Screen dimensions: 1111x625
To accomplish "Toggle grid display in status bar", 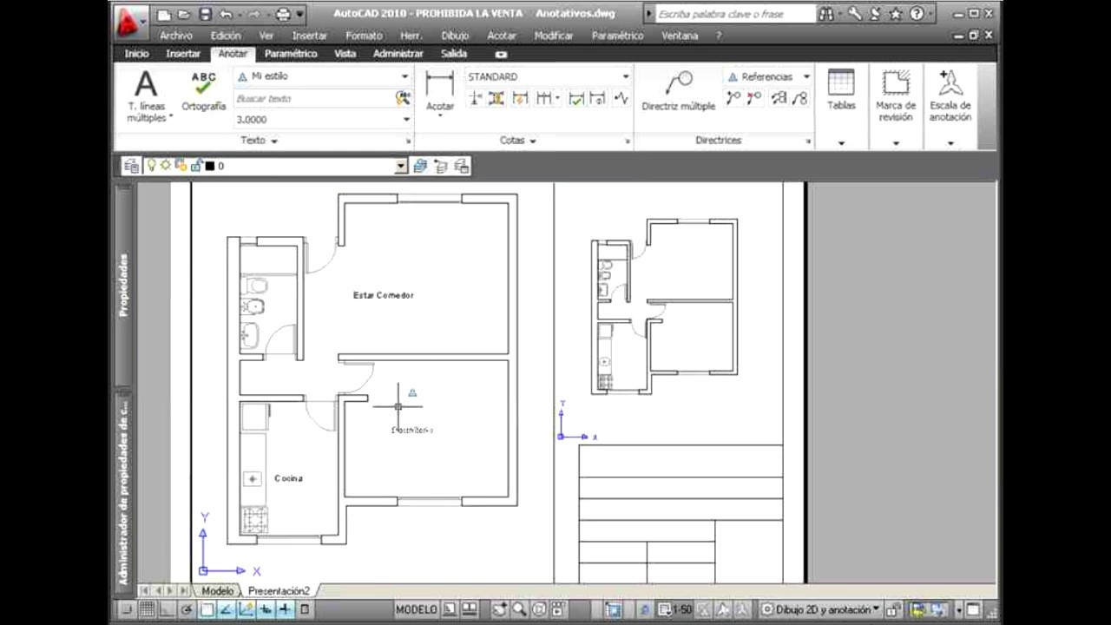I will click(x=148, y=609).
